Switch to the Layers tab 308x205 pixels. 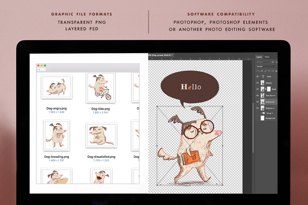(x=259, y=57)
